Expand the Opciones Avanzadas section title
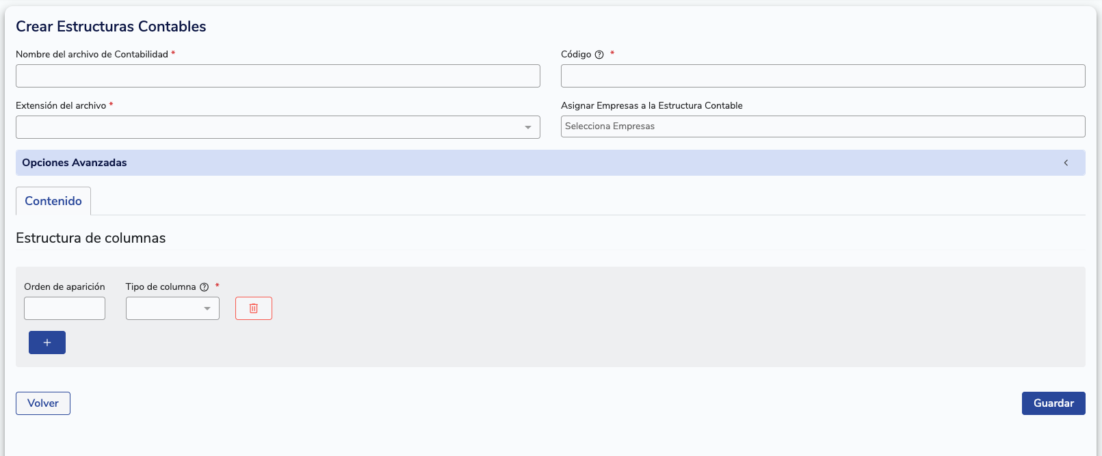The width and height of the screenshot is (1102, 456). (x=75, y=163)
